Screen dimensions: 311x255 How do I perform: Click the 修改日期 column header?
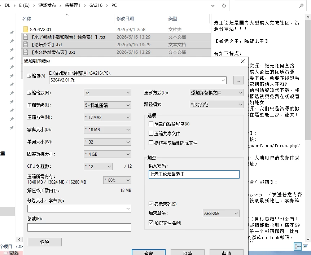(x=125, y=19)
